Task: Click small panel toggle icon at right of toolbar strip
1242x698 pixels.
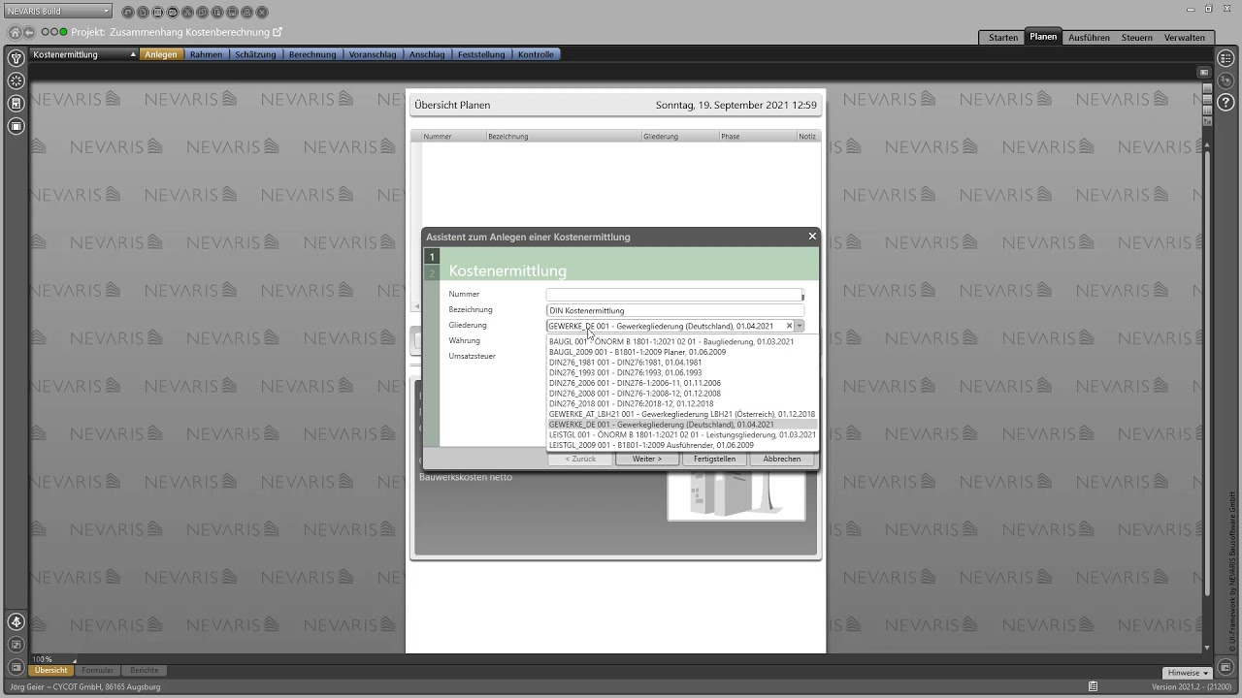Action: (x=1204, y=72)
